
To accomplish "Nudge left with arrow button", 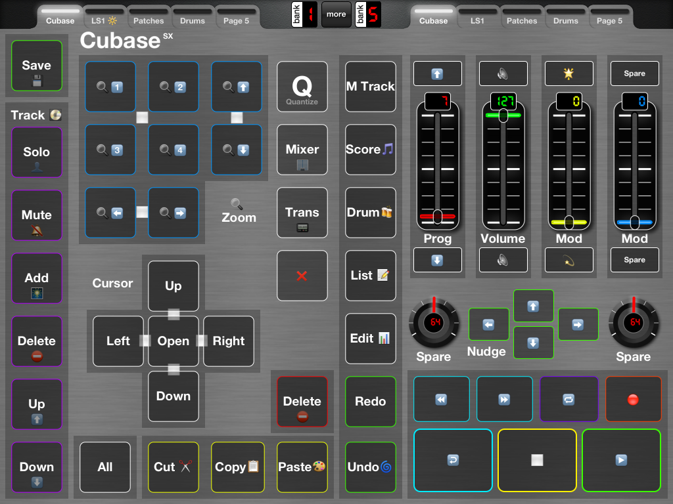I will pos(489,324).
